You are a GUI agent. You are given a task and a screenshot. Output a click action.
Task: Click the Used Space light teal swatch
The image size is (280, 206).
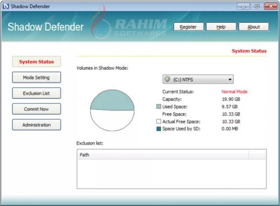[x=159, y=106]
